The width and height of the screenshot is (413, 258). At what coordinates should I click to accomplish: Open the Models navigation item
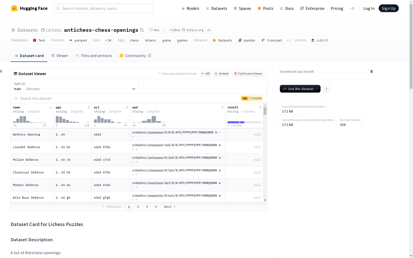point(190,8)
